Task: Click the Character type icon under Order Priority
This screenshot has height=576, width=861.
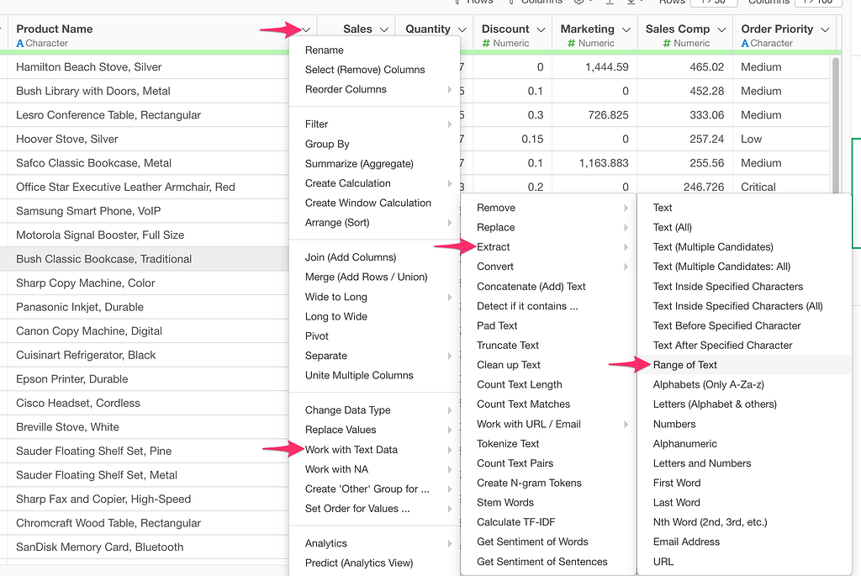Action: click(x=745, y=43)
